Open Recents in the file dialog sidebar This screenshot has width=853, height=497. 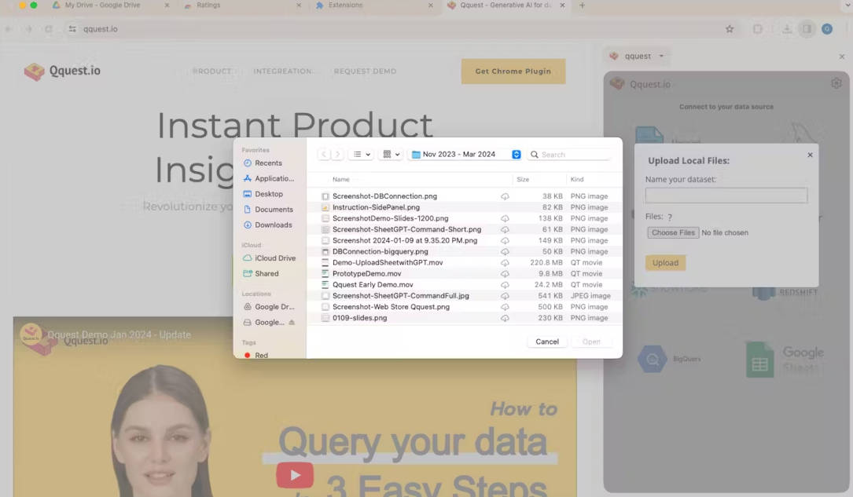pyautogui.click(x=267, y=163)
